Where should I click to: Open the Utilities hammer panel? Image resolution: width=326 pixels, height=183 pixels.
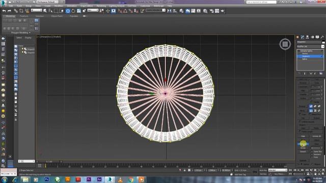click(322, 37)
